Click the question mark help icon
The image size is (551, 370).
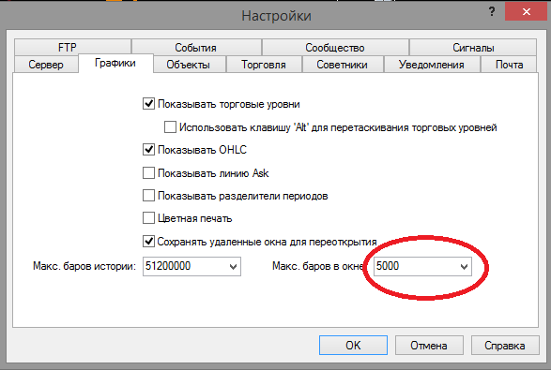coord(492,12)
